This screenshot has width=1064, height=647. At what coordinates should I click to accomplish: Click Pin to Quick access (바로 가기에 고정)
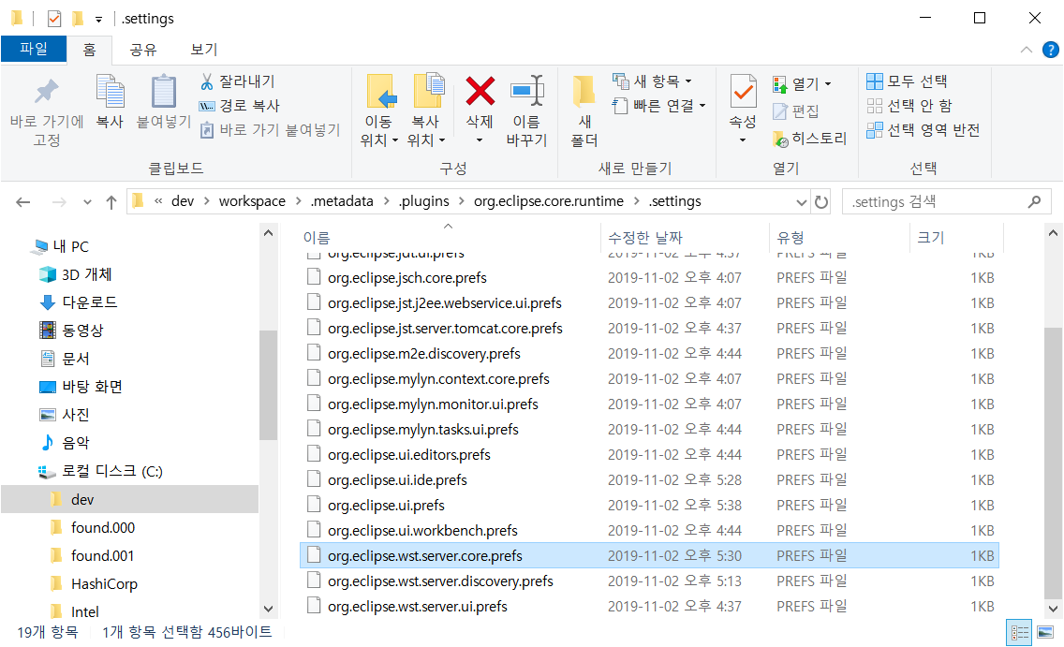click(x=47, y=111)
